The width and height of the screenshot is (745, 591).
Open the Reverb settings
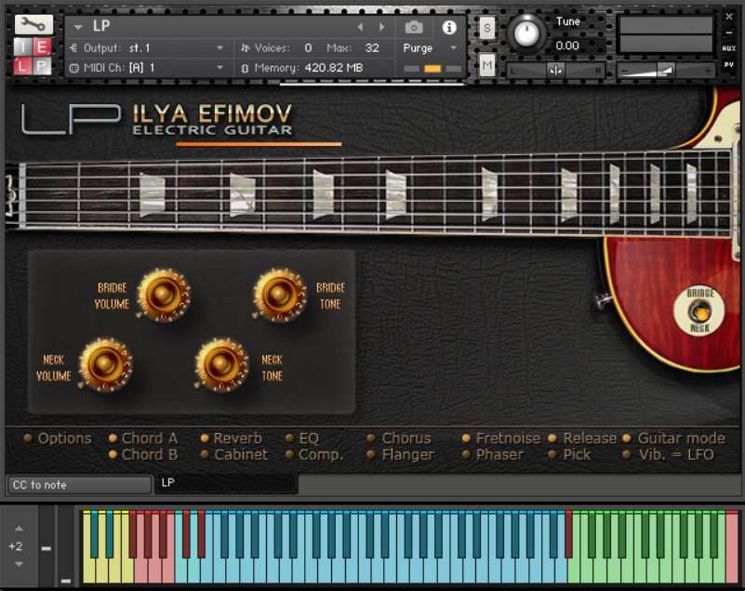232,439
